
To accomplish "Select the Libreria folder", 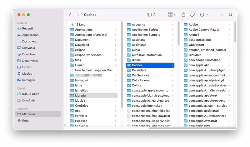I will pyautogui.click(x=93, y=96).
